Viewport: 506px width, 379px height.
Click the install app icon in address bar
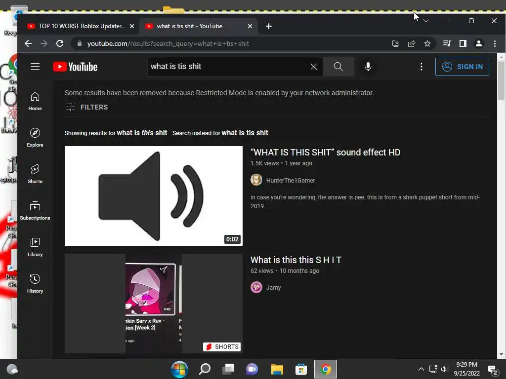point(396,43)
